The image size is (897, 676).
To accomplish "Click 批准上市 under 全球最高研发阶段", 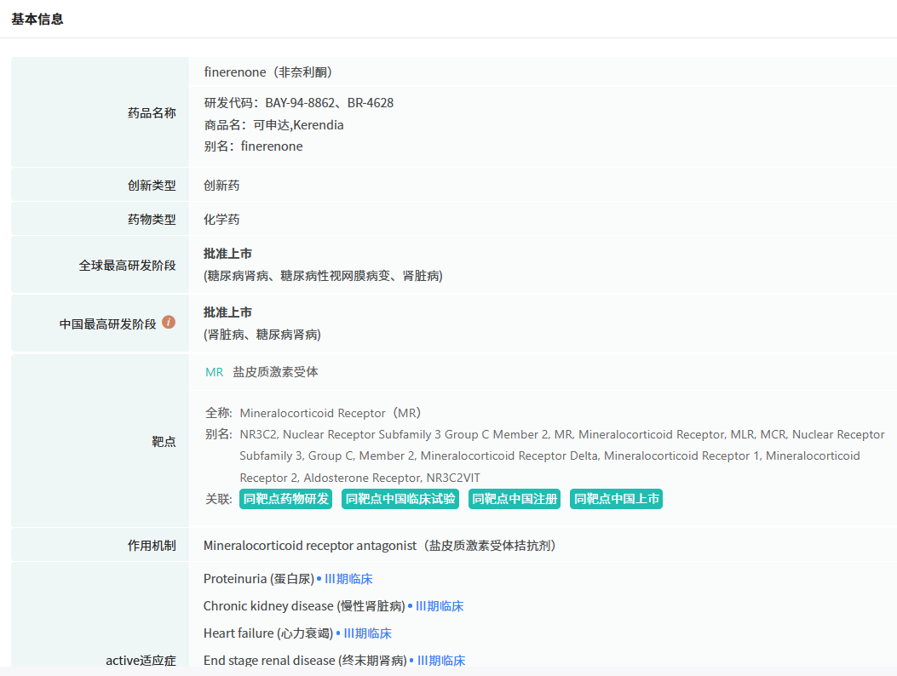I will pyautogui.click(x=227, y=254).
